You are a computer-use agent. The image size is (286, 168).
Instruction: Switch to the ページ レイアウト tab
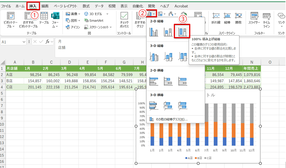click(x=65, y=6)
